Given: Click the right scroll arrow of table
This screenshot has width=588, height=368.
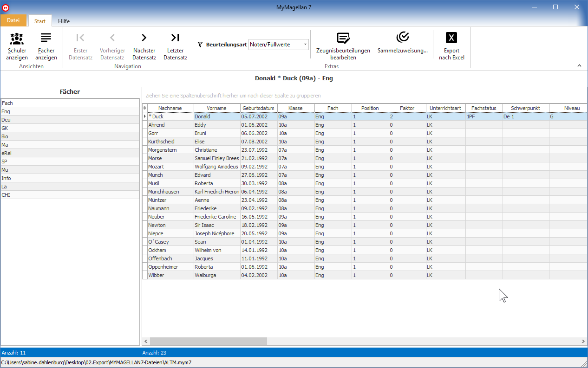Looking at the screenshot, I should [583, 342].
